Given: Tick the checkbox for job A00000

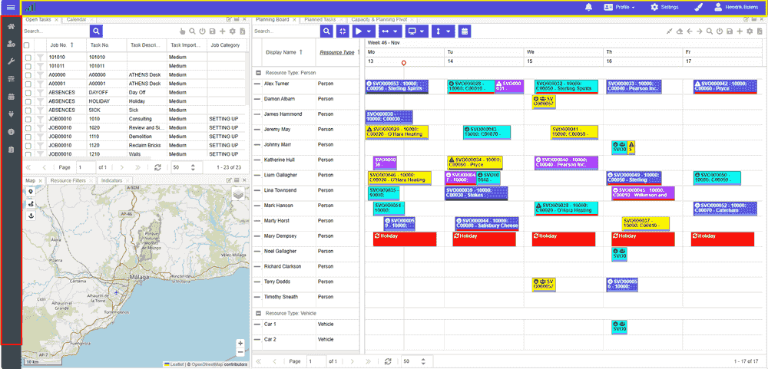Looking at the screenshot, I should pos(28,75).
